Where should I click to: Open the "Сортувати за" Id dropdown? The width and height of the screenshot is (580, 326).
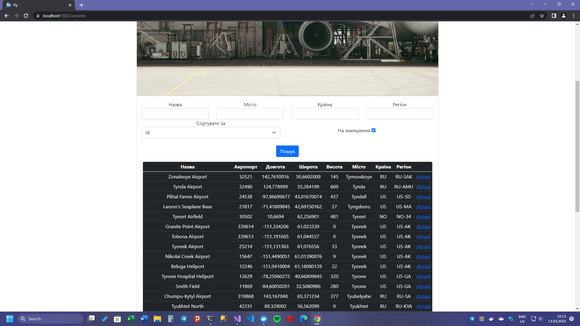pyautogui.click(x=211, y=133)
